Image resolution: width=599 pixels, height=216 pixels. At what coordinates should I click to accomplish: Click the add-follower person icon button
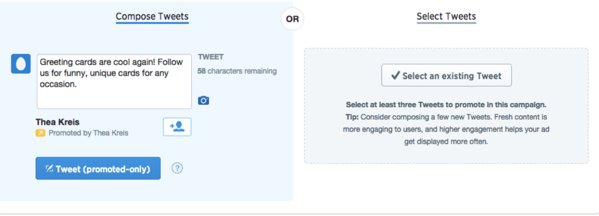point(177,127)
